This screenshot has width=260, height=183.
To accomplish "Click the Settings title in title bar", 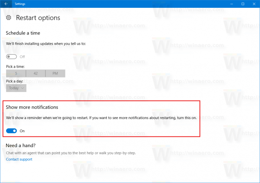I will pyautogui.click(x=20, y=4).
